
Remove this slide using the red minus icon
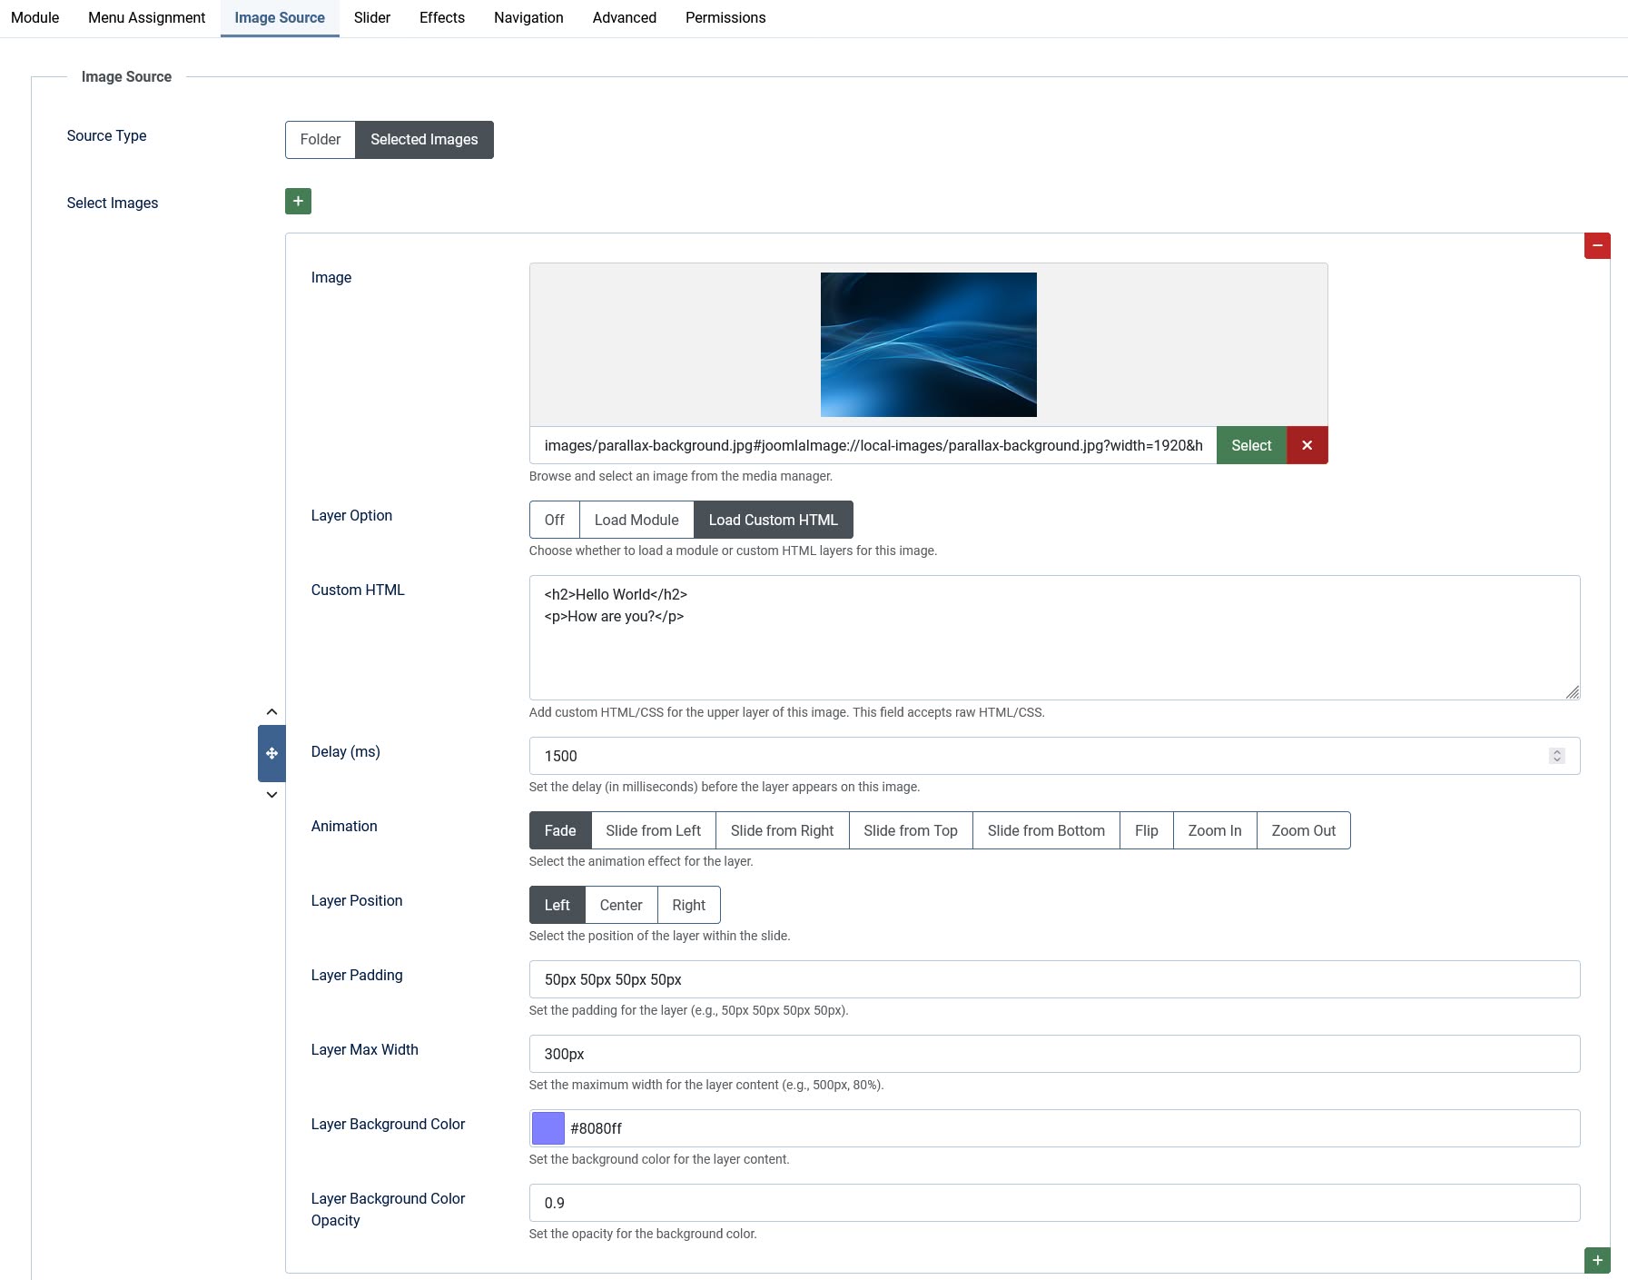pyautogui.click(x=1598, y=245)
